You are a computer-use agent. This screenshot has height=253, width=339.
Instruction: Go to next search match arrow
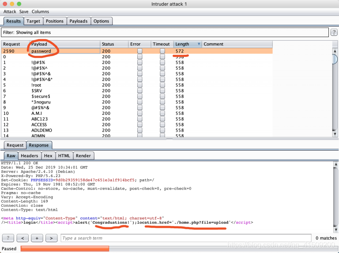(51, 238)
